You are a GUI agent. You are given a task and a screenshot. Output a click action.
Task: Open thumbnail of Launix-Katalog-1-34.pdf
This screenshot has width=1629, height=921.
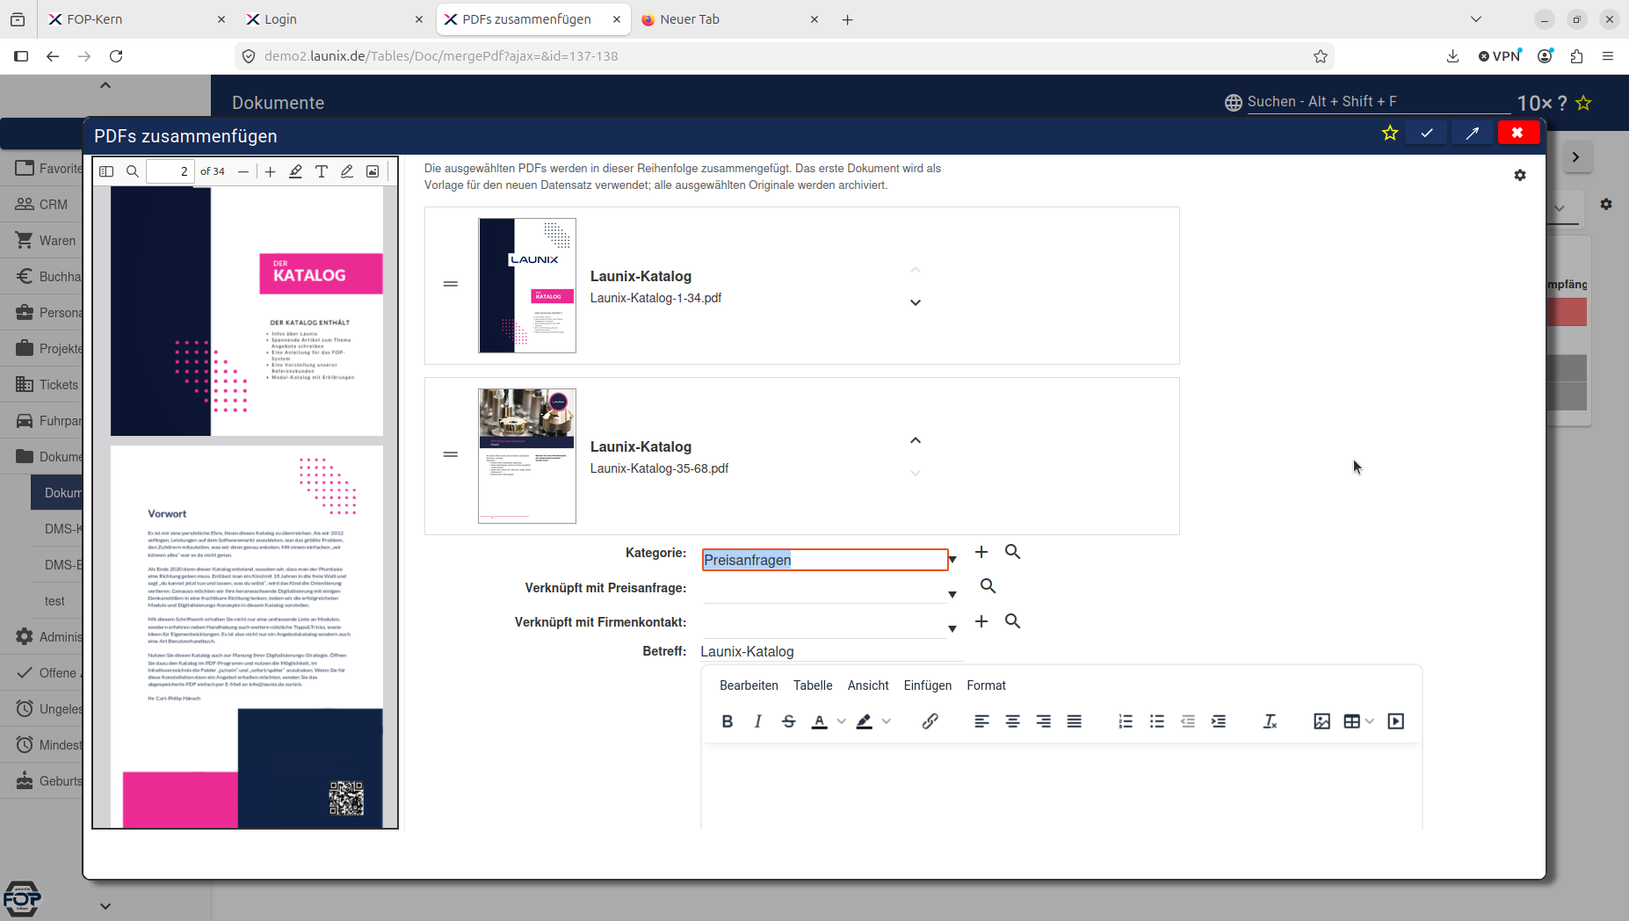point(527,286)
